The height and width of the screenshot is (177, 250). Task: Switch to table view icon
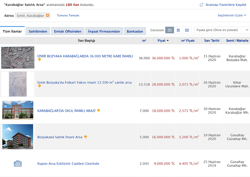pos(170,30)
